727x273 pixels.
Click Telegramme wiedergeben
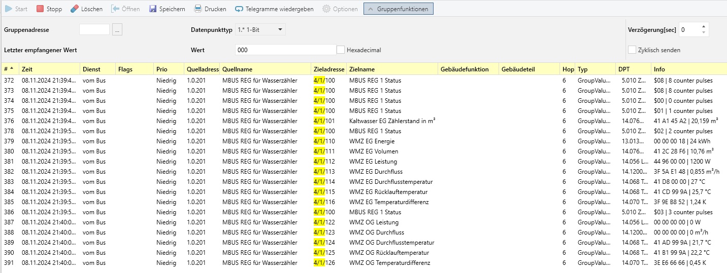[274, 9]
